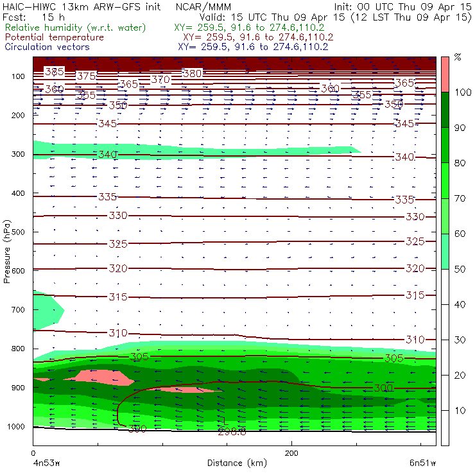The width and height of the screenshot is (475, 475).
Task: Click the mint humidity patch at 700 hPa
Action: point(46,309)
